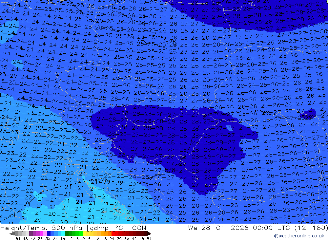Image resolution: width=328 pixels, height=240 pixels.
Task: Pick the bright red legend swatch at 24
Action: click(113, 234)
